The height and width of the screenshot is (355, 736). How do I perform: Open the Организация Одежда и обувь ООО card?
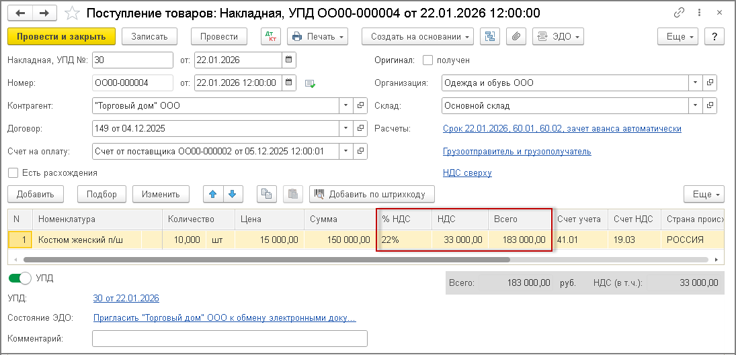710,83
